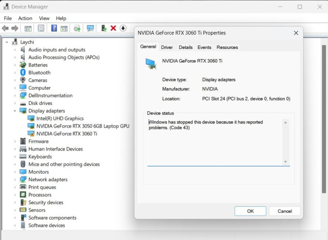Collapse the Laychi root node

tap(7, 42)
